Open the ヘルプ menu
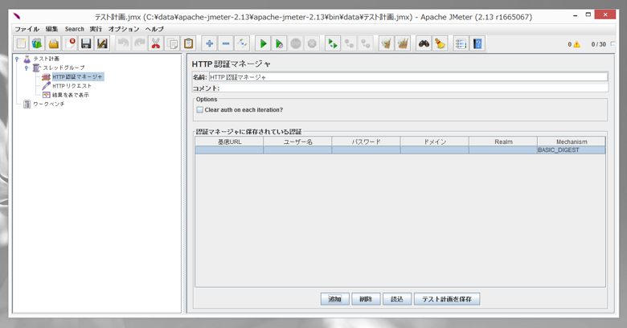Viewport: 627px width, 328px height. pos(154,29)
